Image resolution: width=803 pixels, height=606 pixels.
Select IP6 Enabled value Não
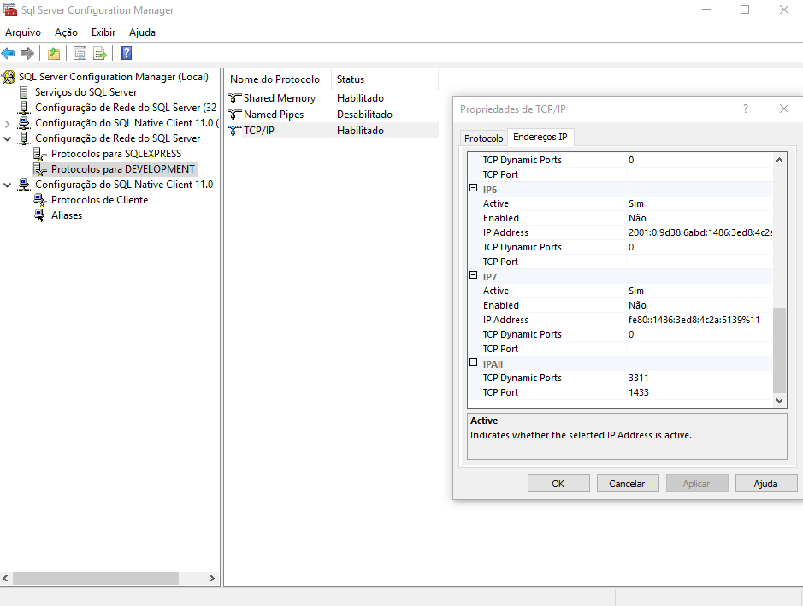(699, 218)
